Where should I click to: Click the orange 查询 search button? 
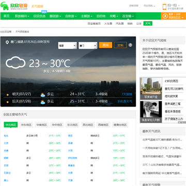click(105, 45)
